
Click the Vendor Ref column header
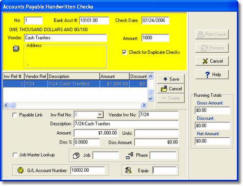pos(36,76)
